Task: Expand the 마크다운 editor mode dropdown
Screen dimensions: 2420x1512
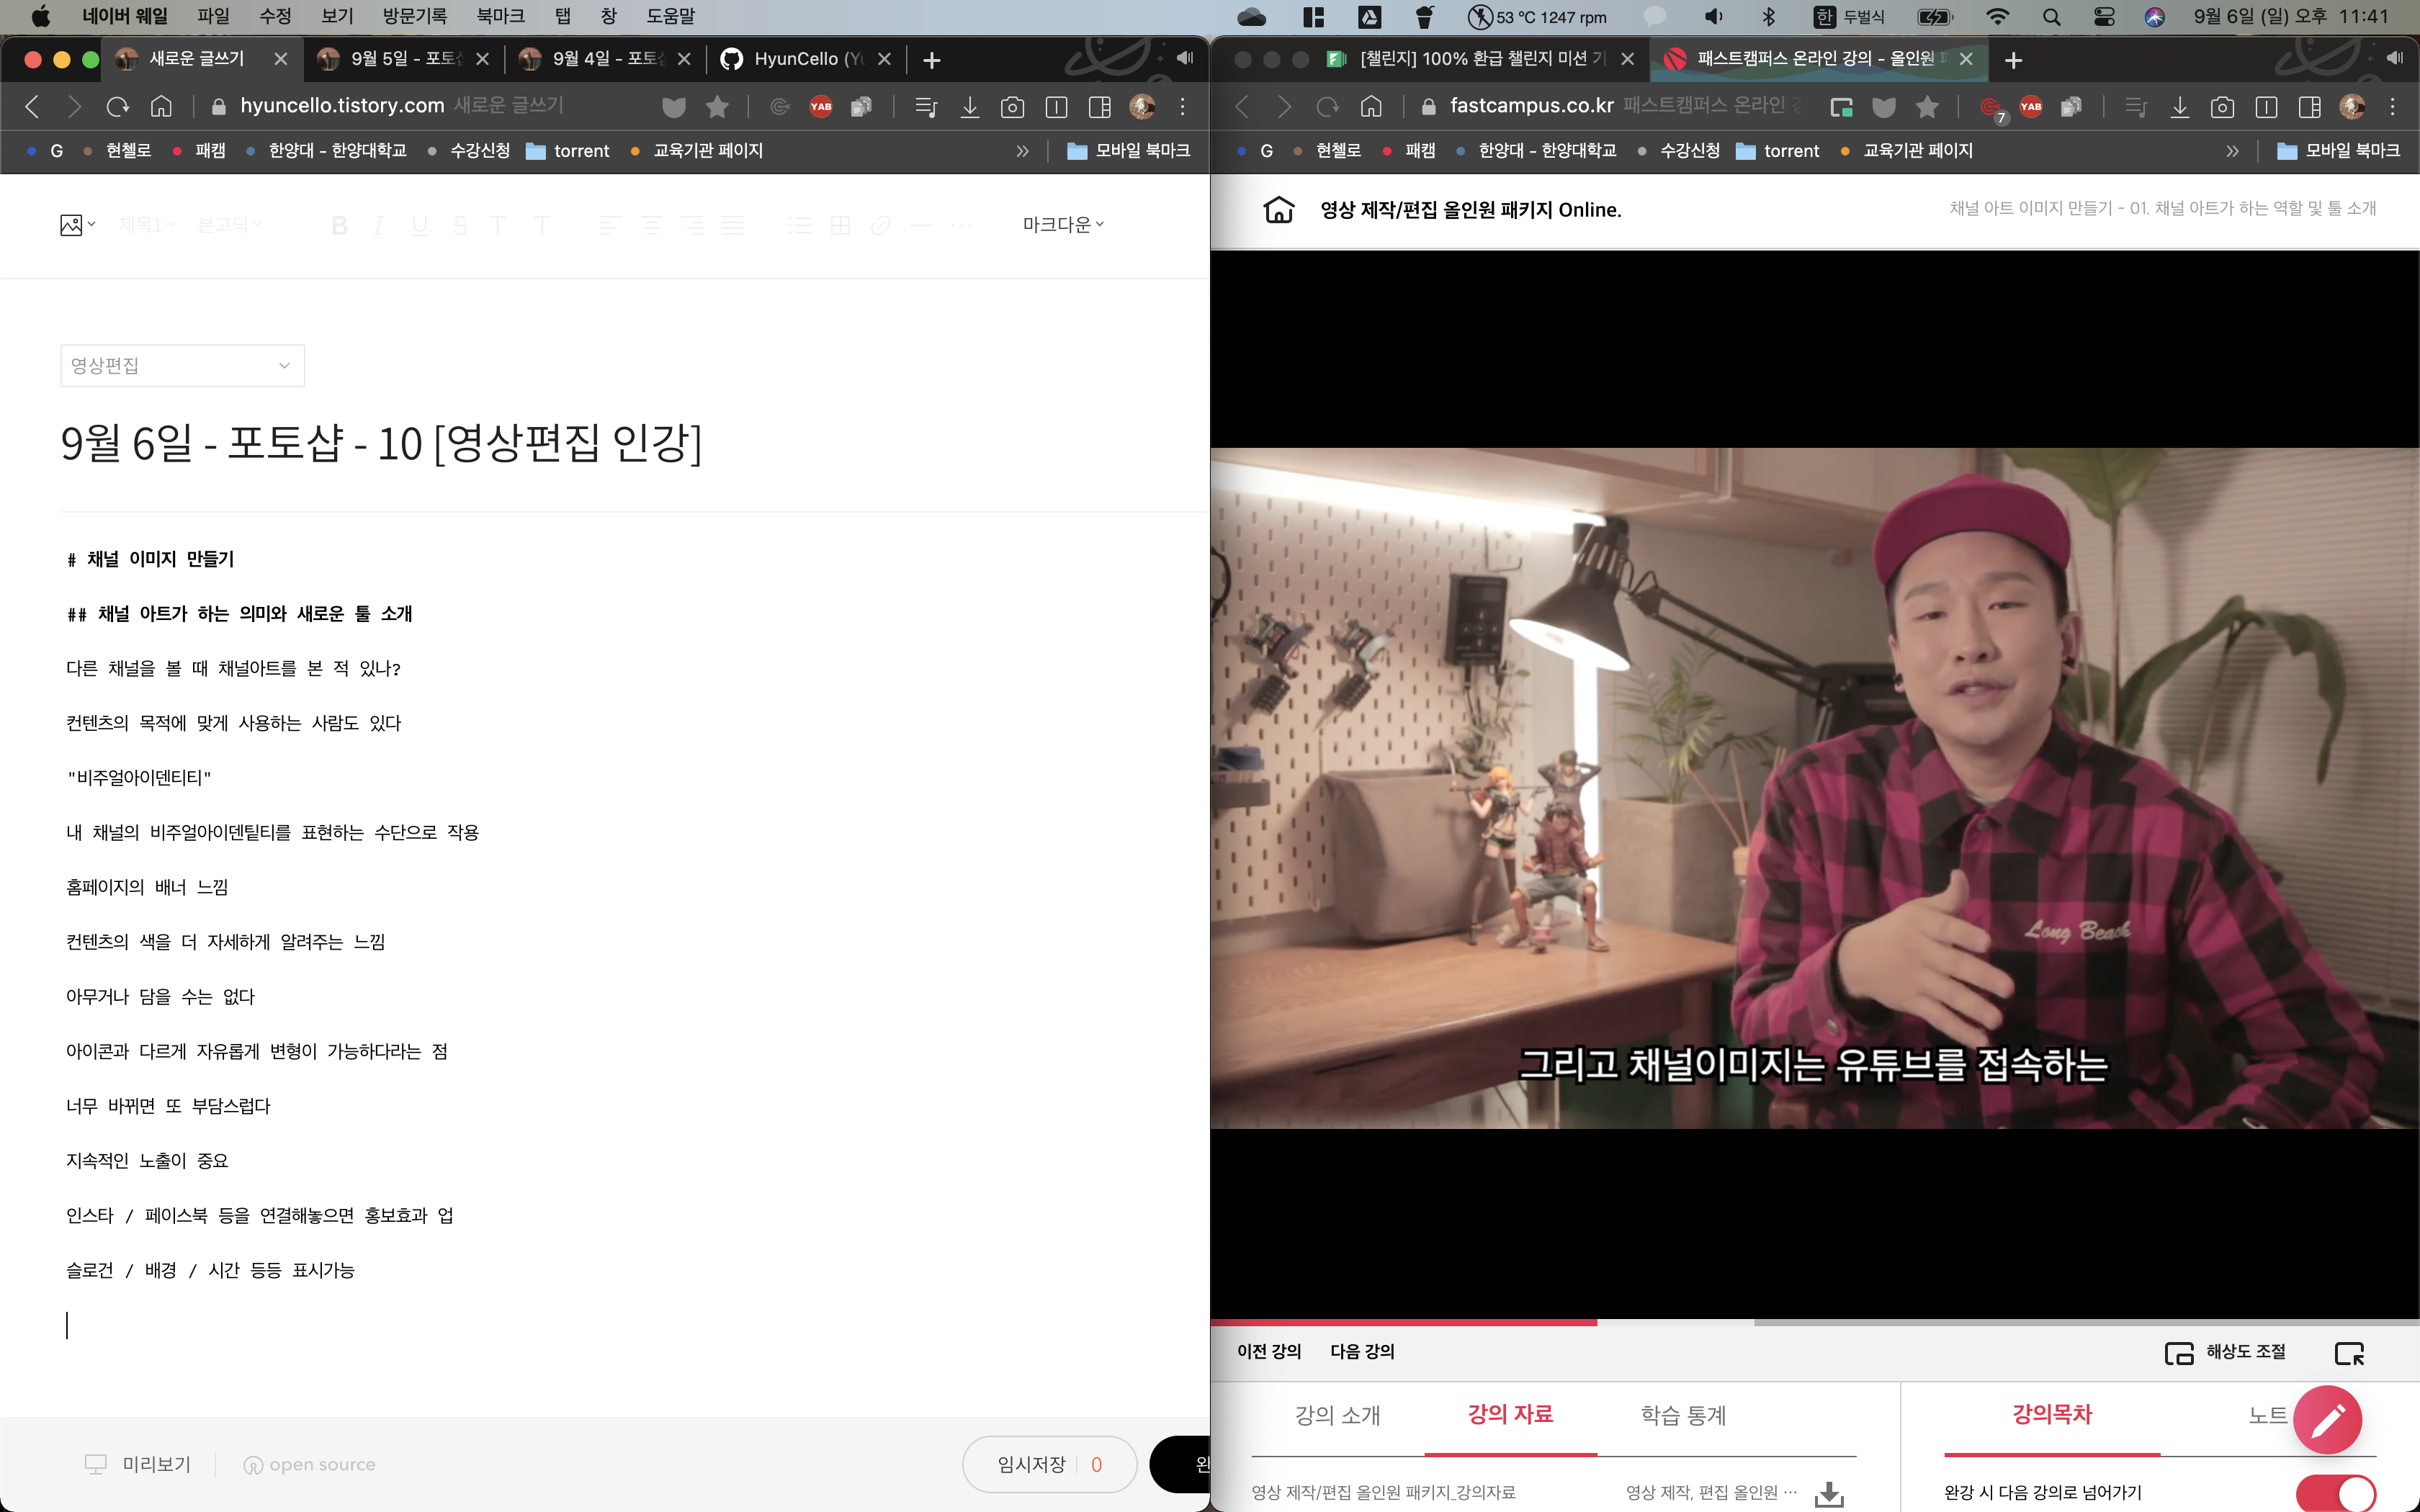Action: 1062,225
